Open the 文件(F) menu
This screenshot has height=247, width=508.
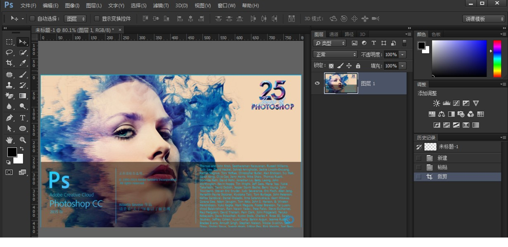point(28,6)
